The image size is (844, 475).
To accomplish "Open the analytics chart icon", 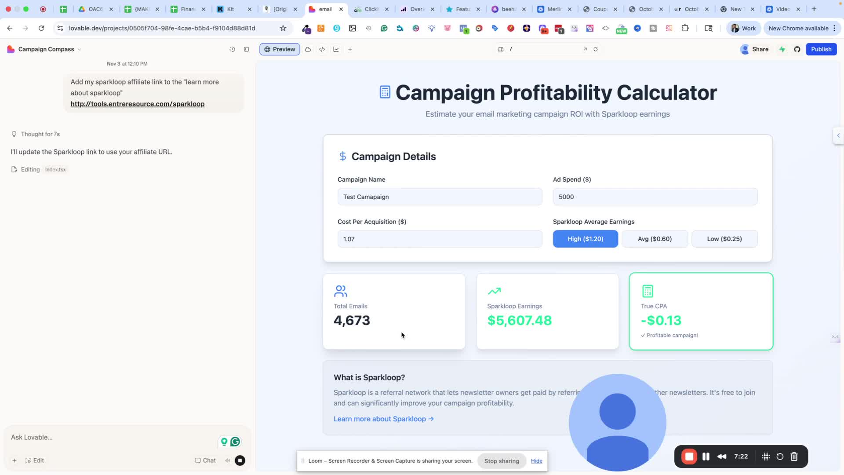I will [336, 49].
